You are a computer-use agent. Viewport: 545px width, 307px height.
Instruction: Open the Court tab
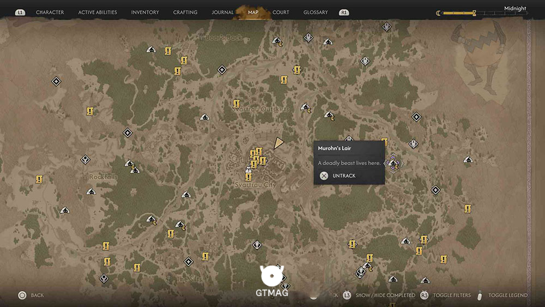coord(281,12)
